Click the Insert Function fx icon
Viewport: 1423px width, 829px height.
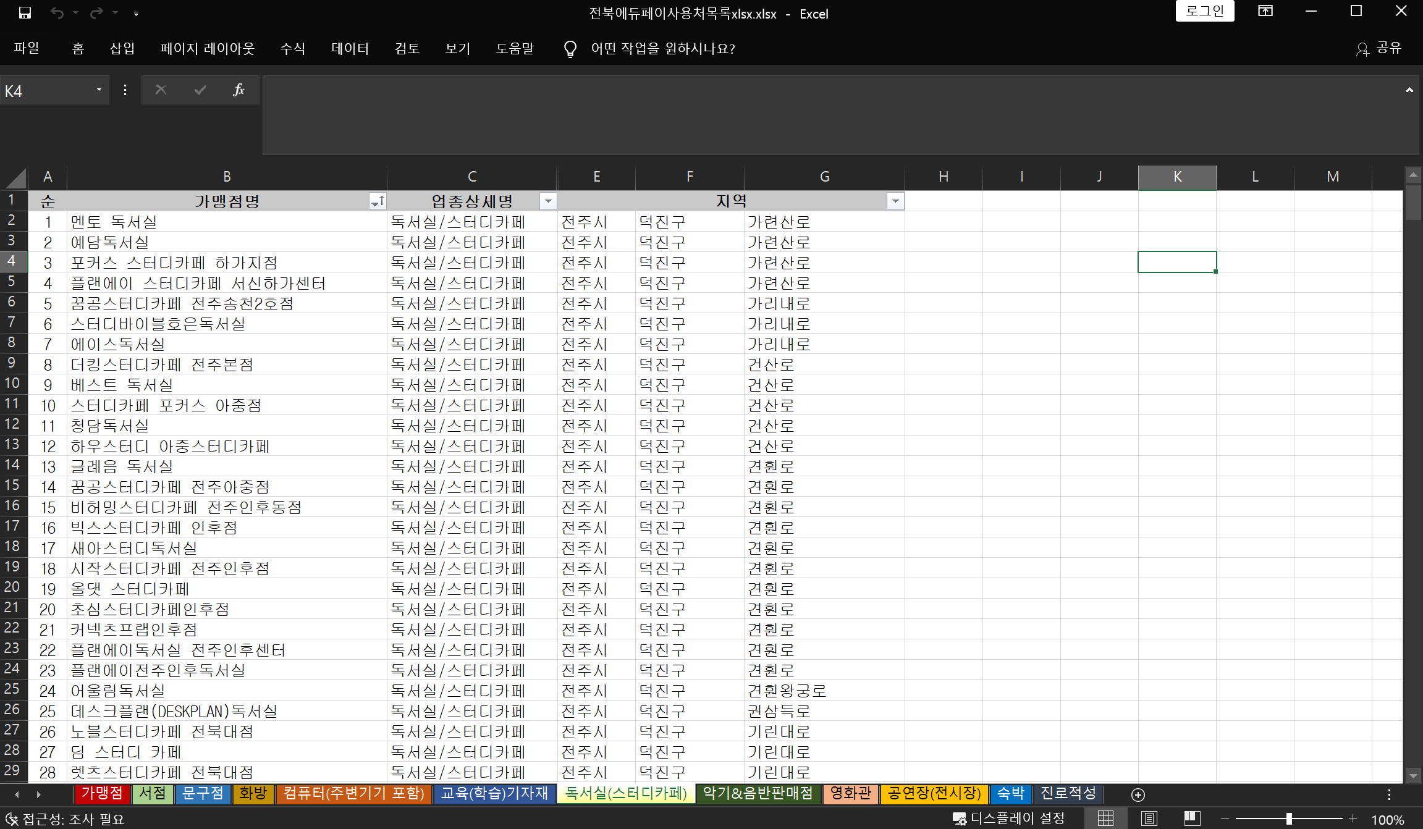click(x=239, y=90)
